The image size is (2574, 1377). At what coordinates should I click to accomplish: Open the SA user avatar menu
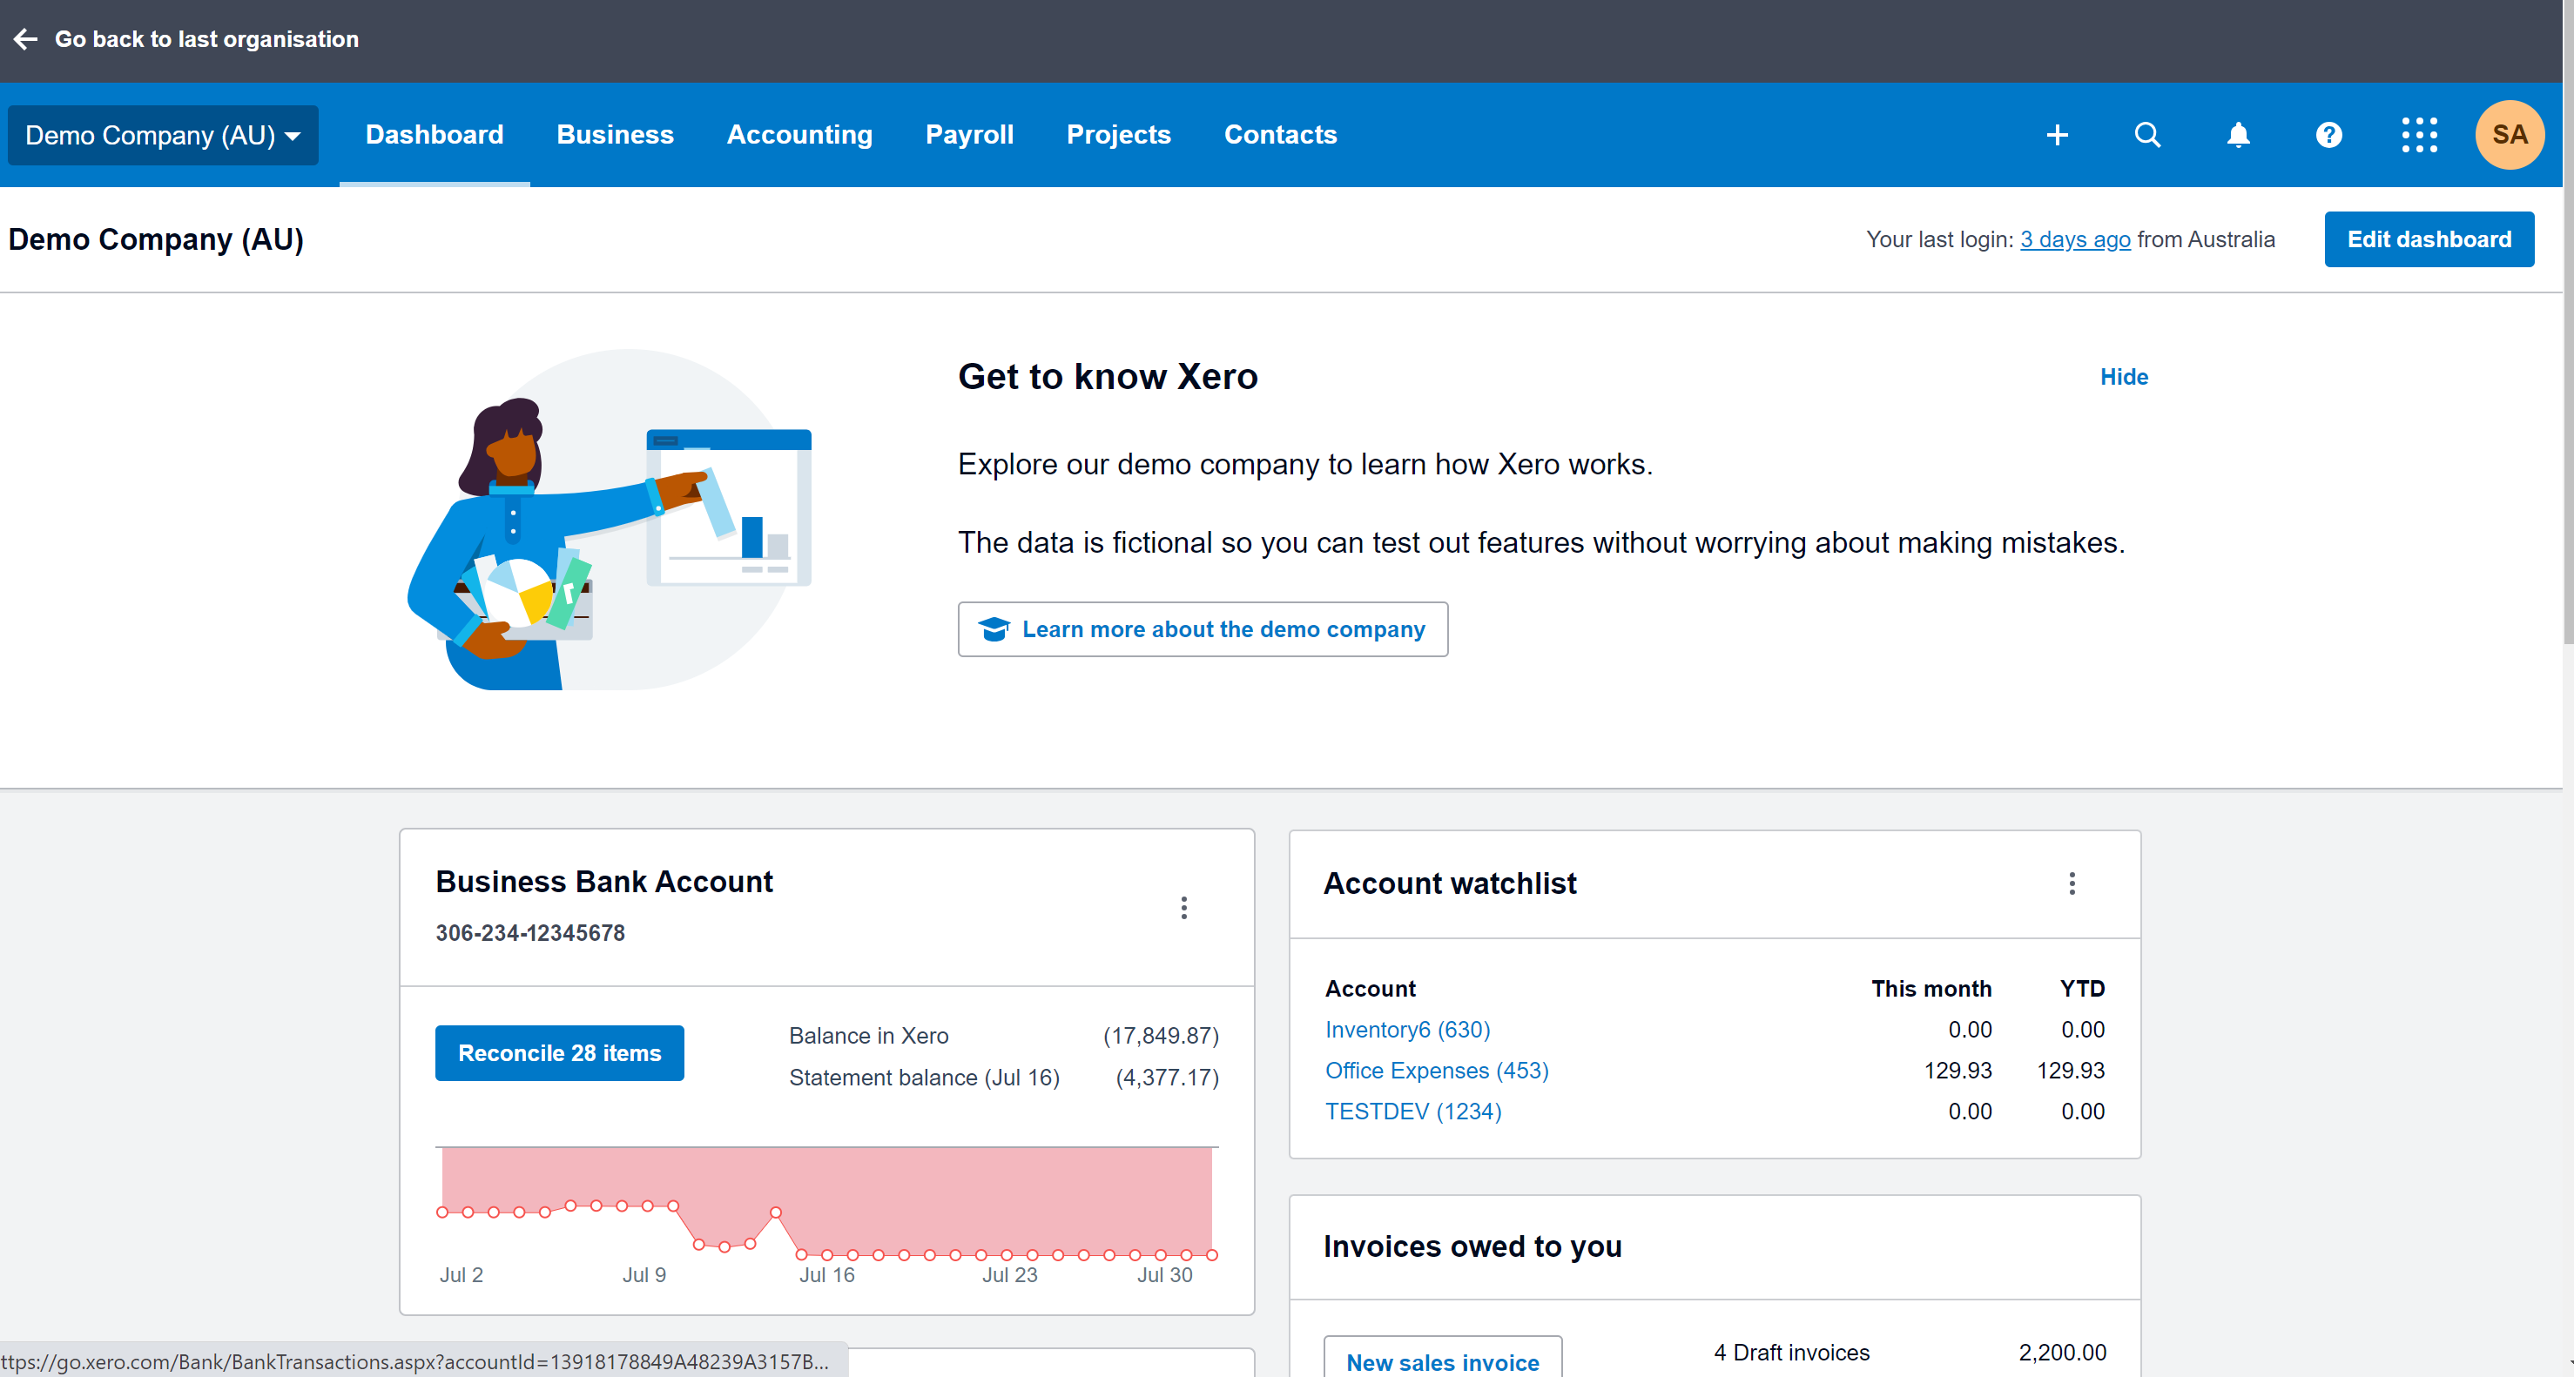2509,135
